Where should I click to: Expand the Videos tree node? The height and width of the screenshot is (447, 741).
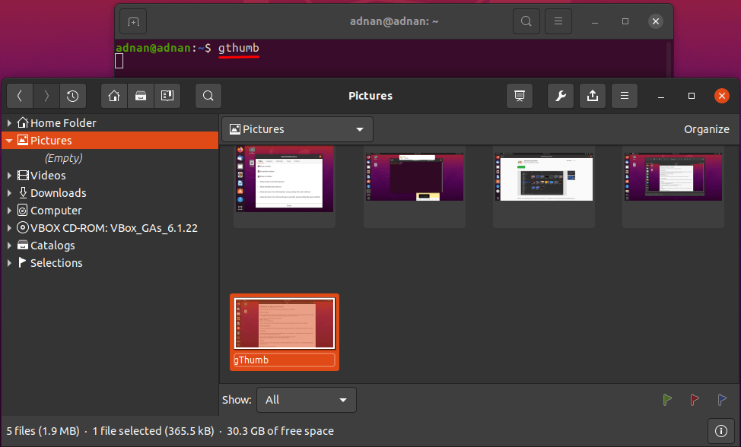(9, 175)
